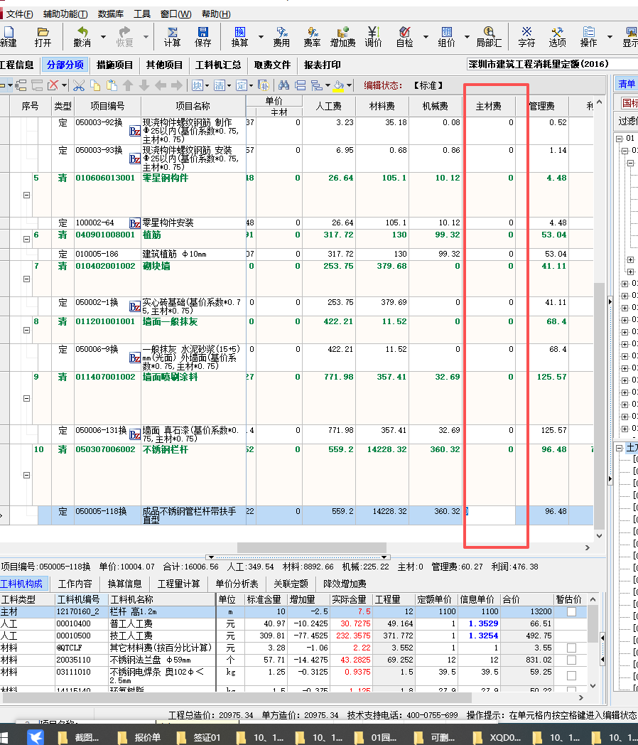Click the binoculars find icon
The height and width of the screenshot is (745, 638).
284,85
